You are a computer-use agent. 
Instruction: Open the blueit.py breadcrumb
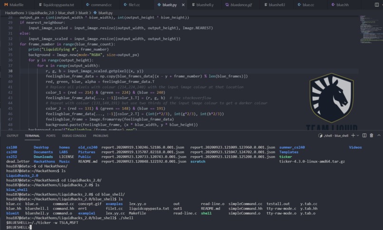tap(105, 13)
